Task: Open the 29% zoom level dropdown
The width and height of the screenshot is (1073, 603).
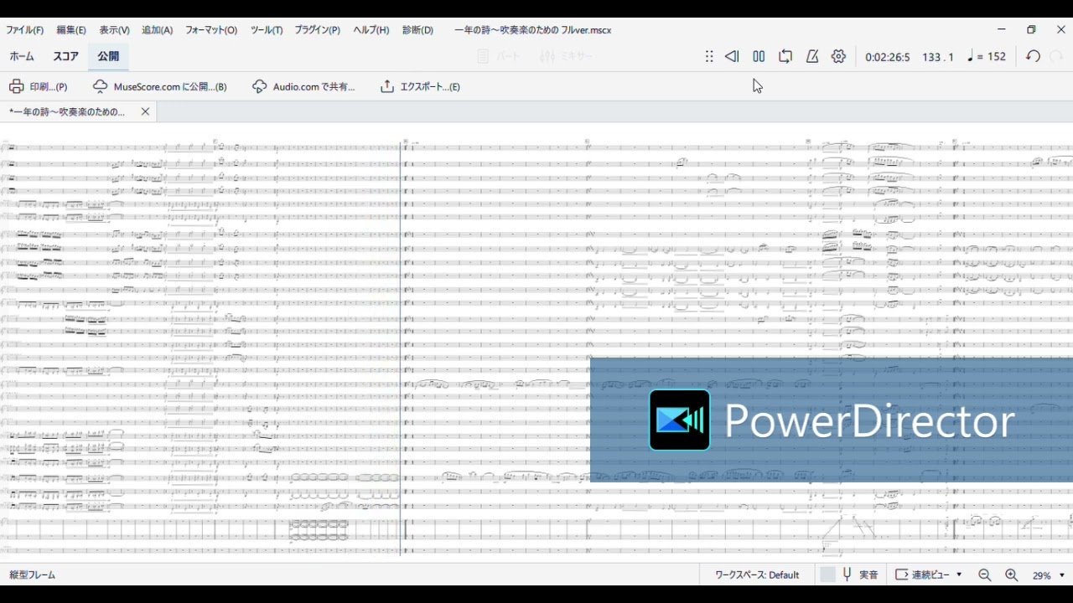Action: [1049, 575]
